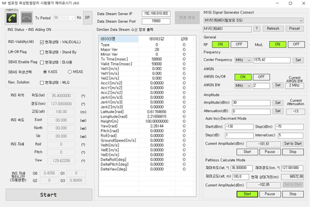Toggle the Lift-Off Flag checkbox
This screenshot has width=310, height=207.
(x=42, y=52)
